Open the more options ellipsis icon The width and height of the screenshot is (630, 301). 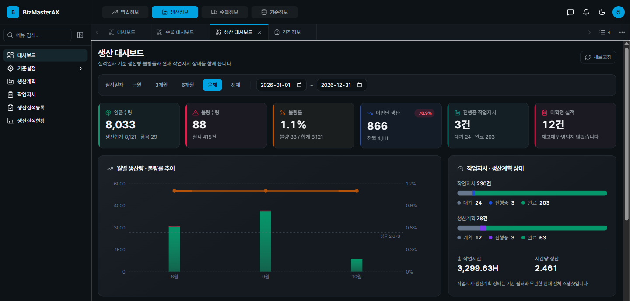(622, 32)
